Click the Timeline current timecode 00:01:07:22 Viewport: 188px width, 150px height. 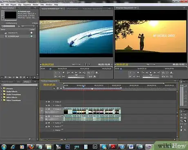coord(49,85)
